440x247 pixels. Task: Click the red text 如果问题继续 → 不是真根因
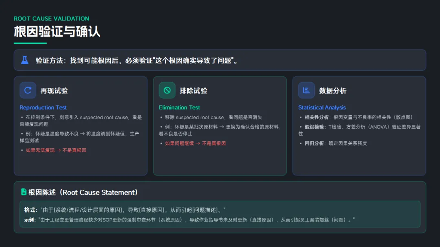pos(195,143)
